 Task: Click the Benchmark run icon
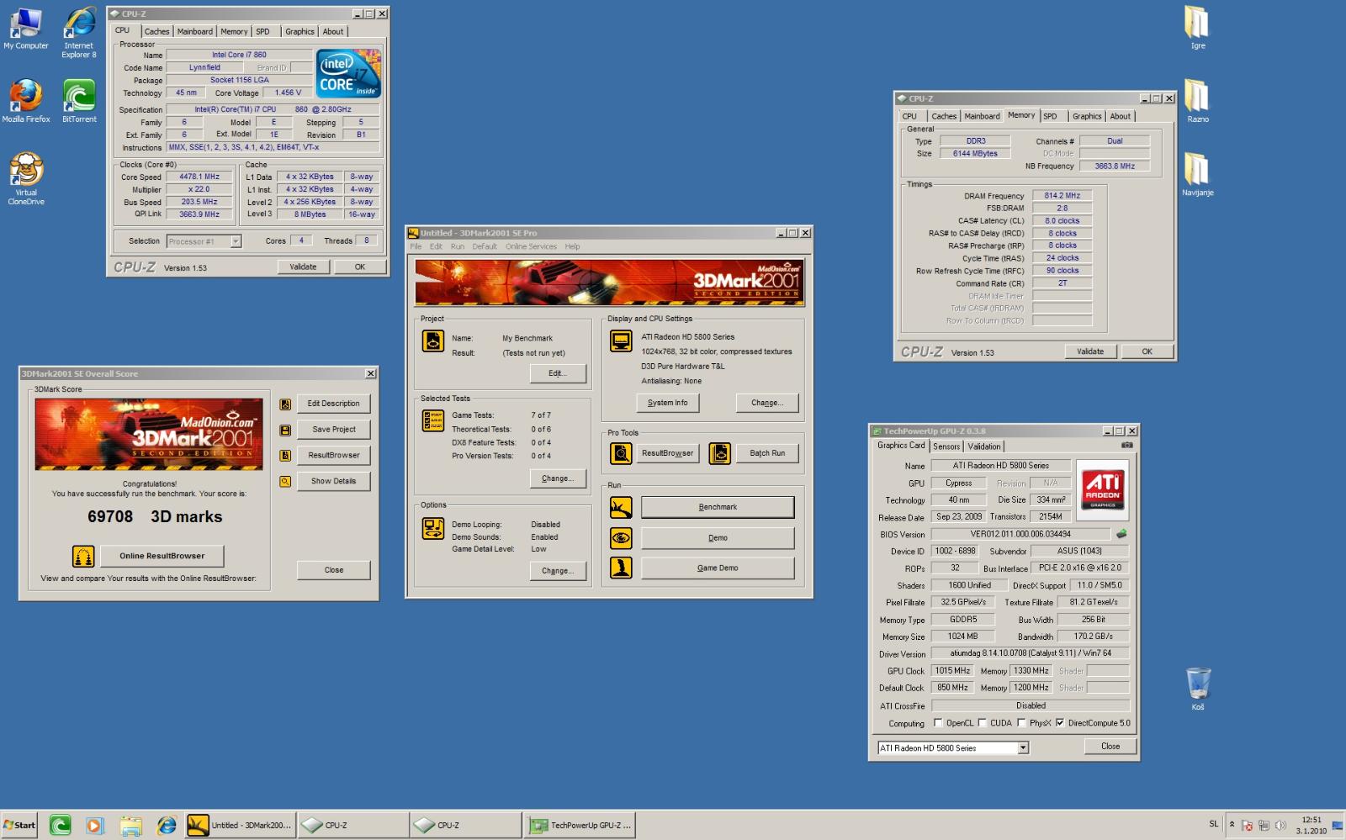621,508
